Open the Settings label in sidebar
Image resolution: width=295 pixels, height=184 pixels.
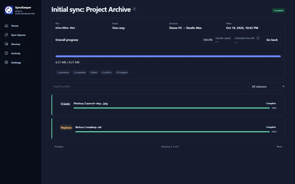pyautogui.click(x=16, y=63)
